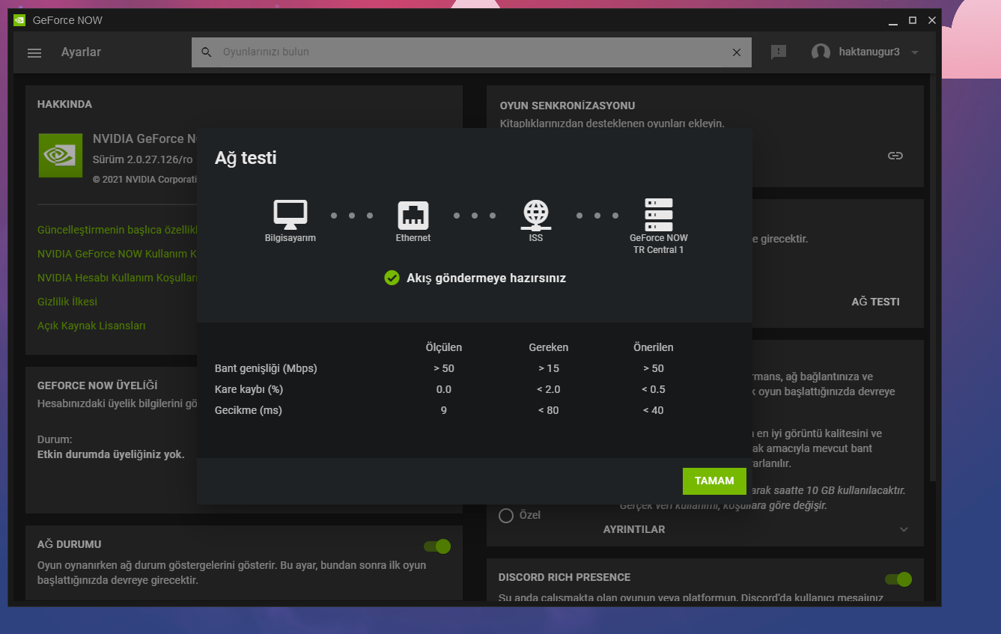Click the AĞ TESTİ button
Image resolution: width=1001 pixels, height=634 pixels.
pos(876,302)
